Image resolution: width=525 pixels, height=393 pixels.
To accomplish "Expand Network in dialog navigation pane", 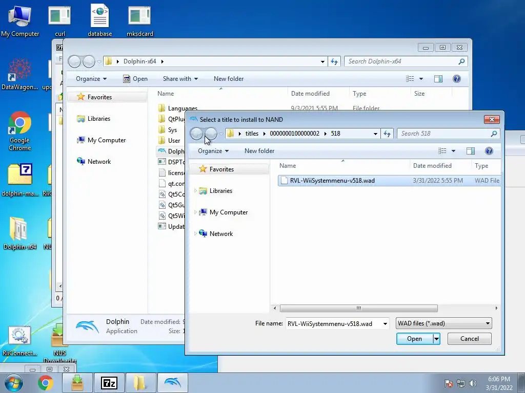I will (x=195, y=233).
